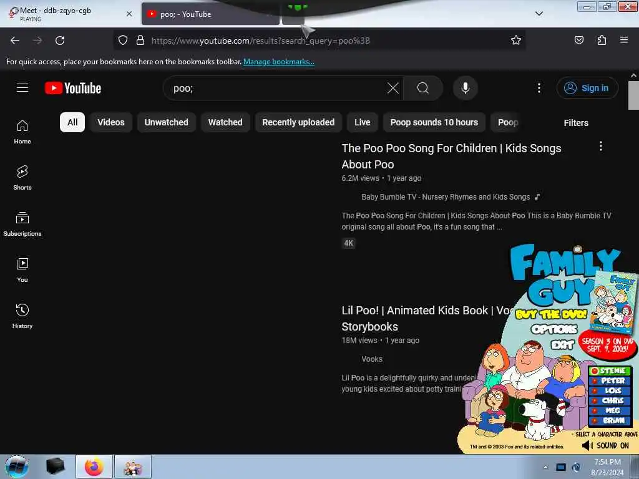Open the Firefox taskbar icon
The height and width of the screenshot is (479, 639).
pyautogui.click(x=94, y=467)
